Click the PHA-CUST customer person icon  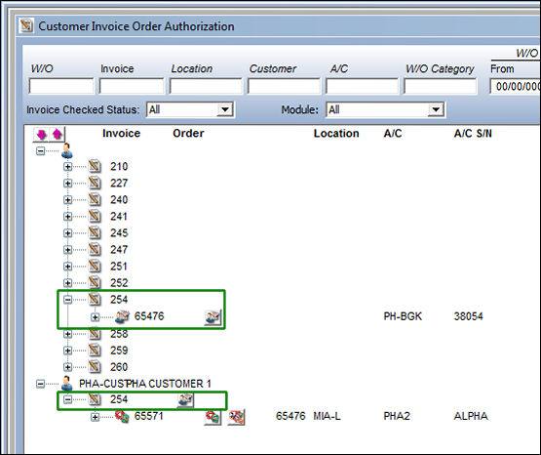(x=67, y=384)
